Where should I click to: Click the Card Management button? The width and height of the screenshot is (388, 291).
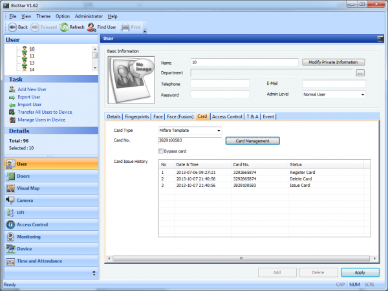[252, 140]
